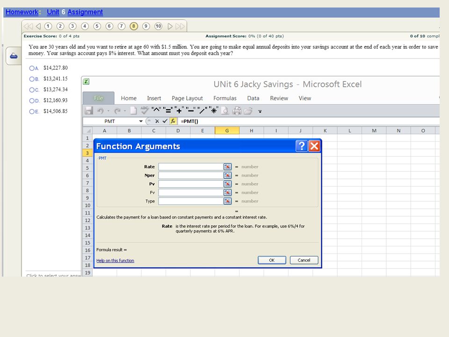Open the Home ribbon tab
This screenshot has height=337, width=449.
[129, 98]
